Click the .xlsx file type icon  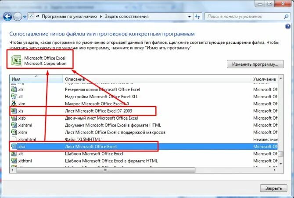pos(14,146)
